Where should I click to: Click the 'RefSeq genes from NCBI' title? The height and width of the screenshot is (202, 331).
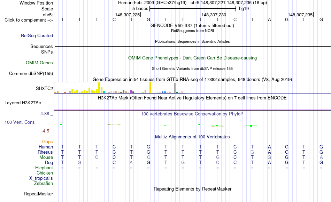pyautogui.click(x=192, y=31)
